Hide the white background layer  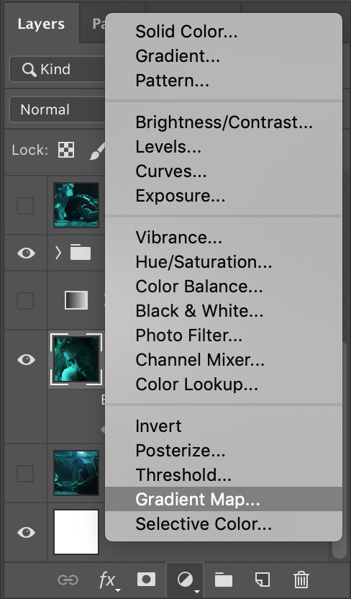click(26, 532)
